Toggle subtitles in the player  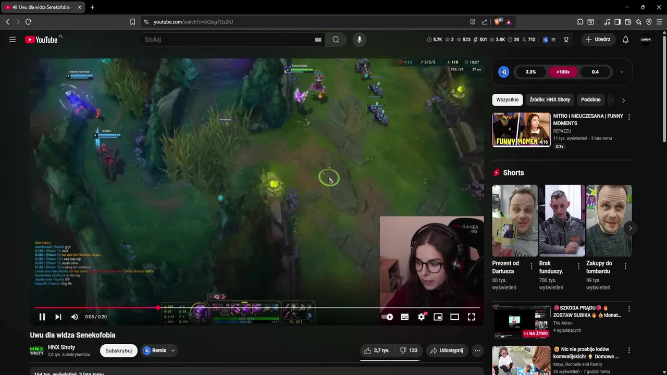click(x=404, y=317)
